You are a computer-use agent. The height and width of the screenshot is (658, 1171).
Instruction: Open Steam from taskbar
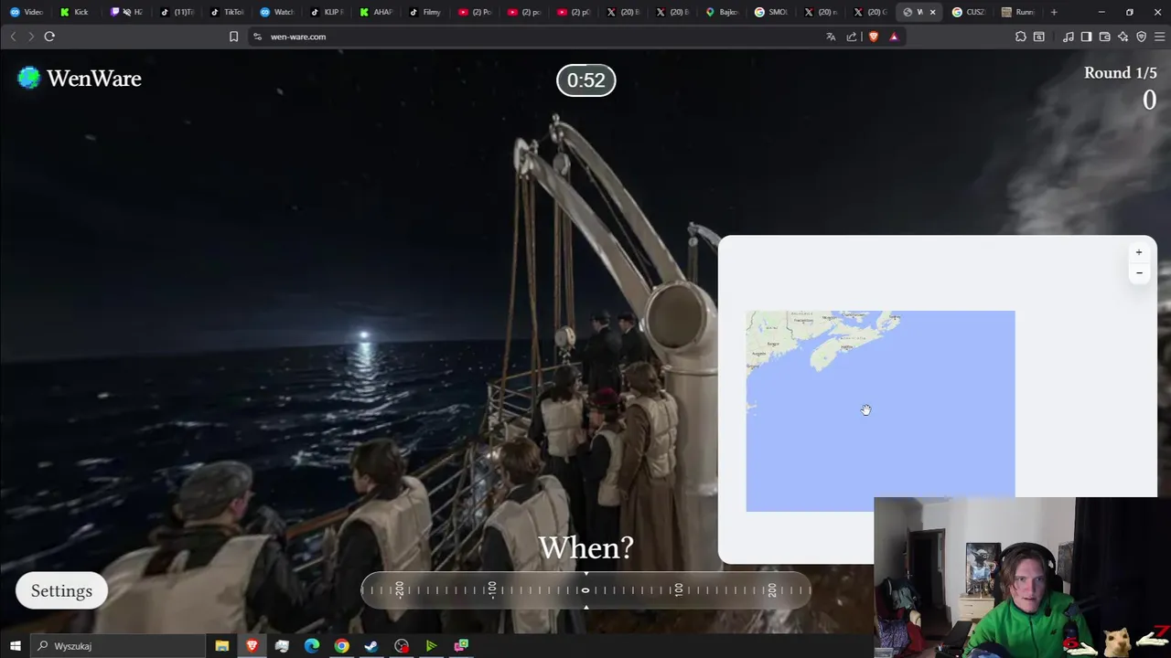point(371,646)
